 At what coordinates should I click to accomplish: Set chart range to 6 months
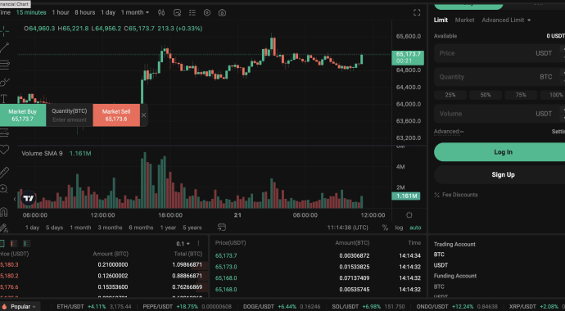pyautogui.click(x=141, y=228)
